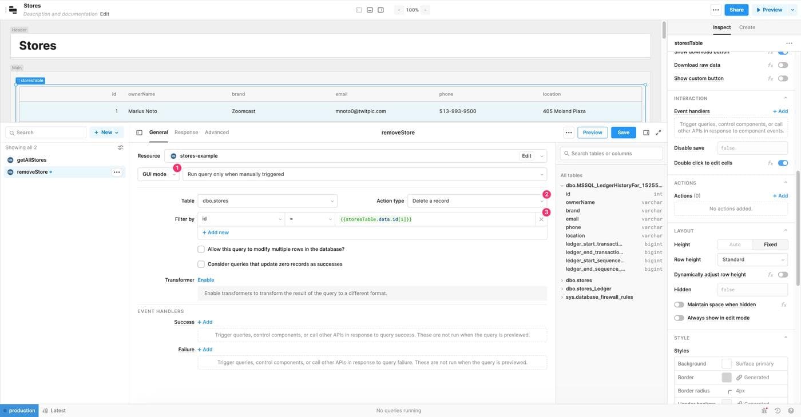This screenshot has width=801, height=417.
Task: Click Enable next to Transformer
Action: point(205,280)
